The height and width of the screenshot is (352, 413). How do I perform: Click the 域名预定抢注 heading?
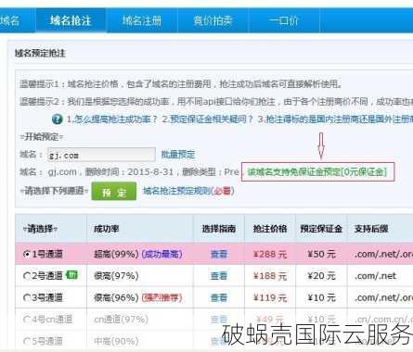[40, 53]
